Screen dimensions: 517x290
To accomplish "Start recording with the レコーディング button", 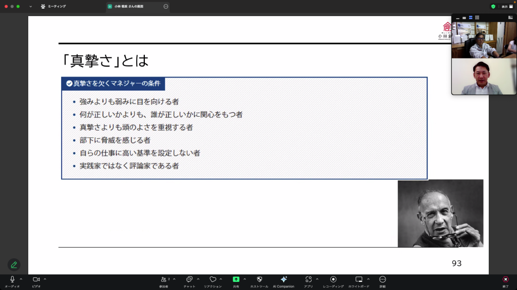I will [333, 279].
